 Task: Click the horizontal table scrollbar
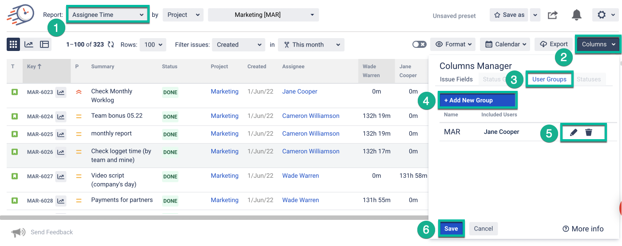click(x=214, y=218)
